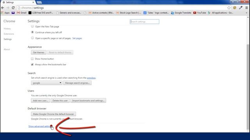This screenshot has width=250, height=140.
Task: Close the Settings tab
Action: [x=33, y=2]
